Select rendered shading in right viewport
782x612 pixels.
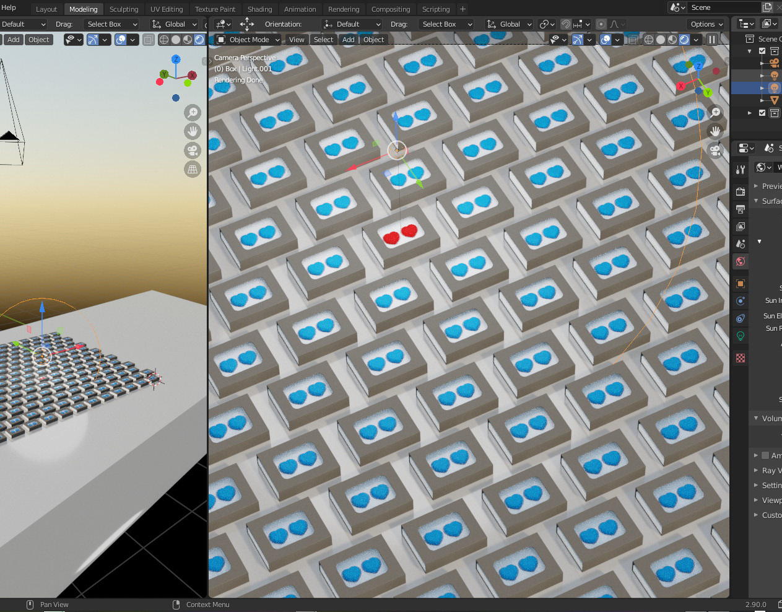(684, 40)
